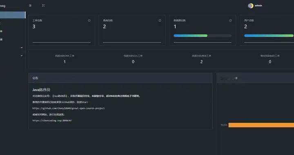Click the MySQL axis label in chart
Viewport: 294px width, 155px height.
pos(224,125)
